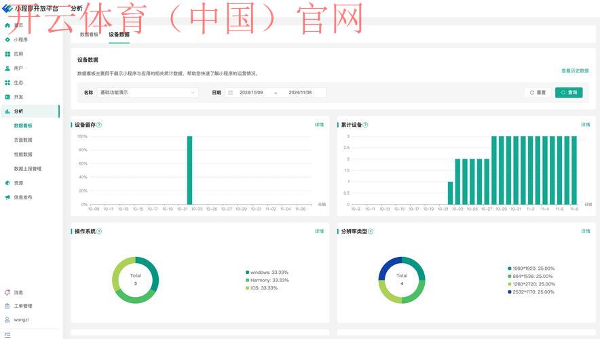Screen dimensions: 600x339
Task: Toggle the windows legend swatch
Action: coord(247,273)
